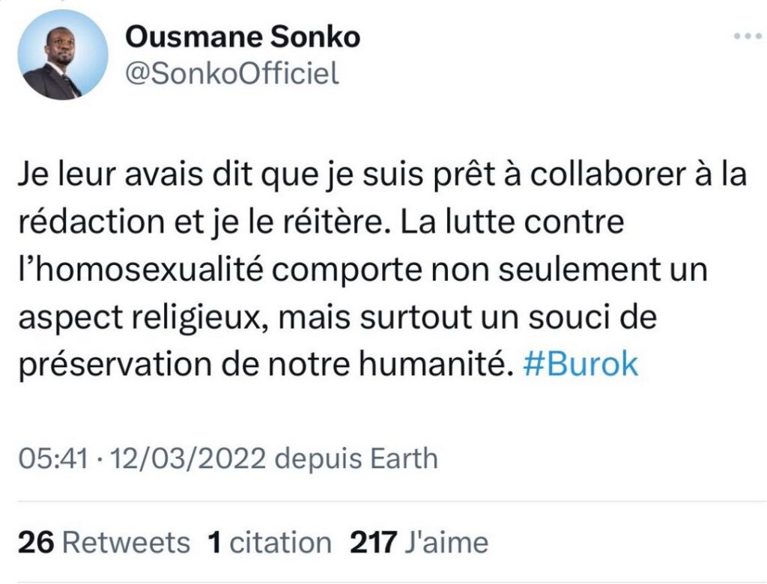Select the 12/03/2022 date
Viewport: 767px width, 584px height.
pos(190,457)
